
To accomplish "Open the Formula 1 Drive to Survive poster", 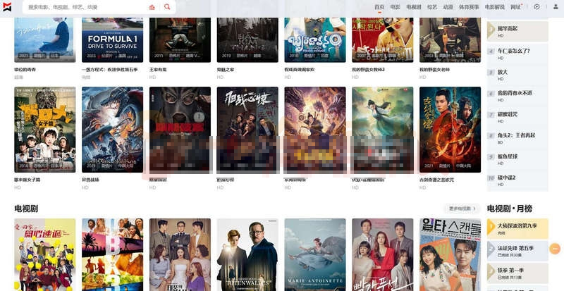I will pyautogui.click(x=112, y=32).
